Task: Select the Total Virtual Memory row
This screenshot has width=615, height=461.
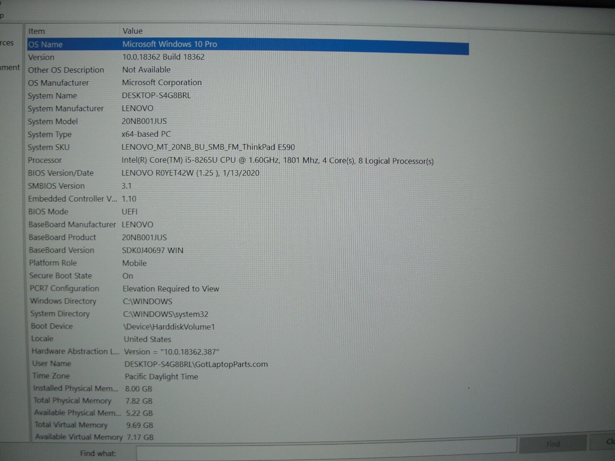Action: [248, 425]
